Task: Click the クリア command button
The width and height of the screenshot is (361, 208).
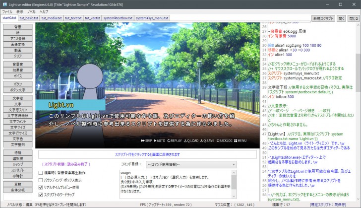Action: tap(18, 56)
